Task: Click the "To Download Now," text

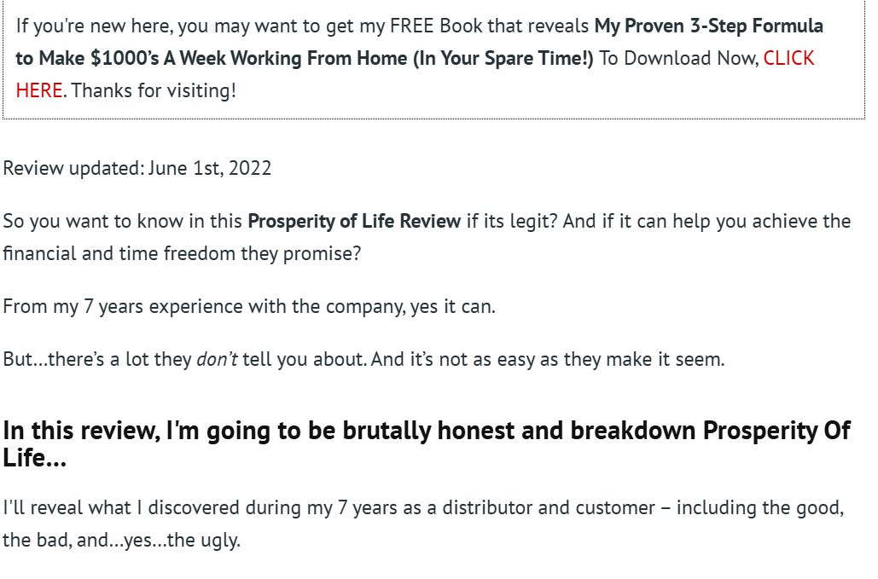Action: pyautogui.click(x=678, y=59)
